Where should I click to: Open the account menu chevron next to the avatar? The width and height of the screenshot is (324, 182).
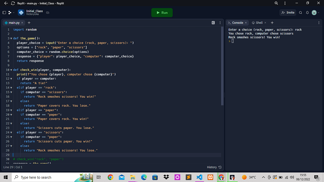click(x=318, y=12)
